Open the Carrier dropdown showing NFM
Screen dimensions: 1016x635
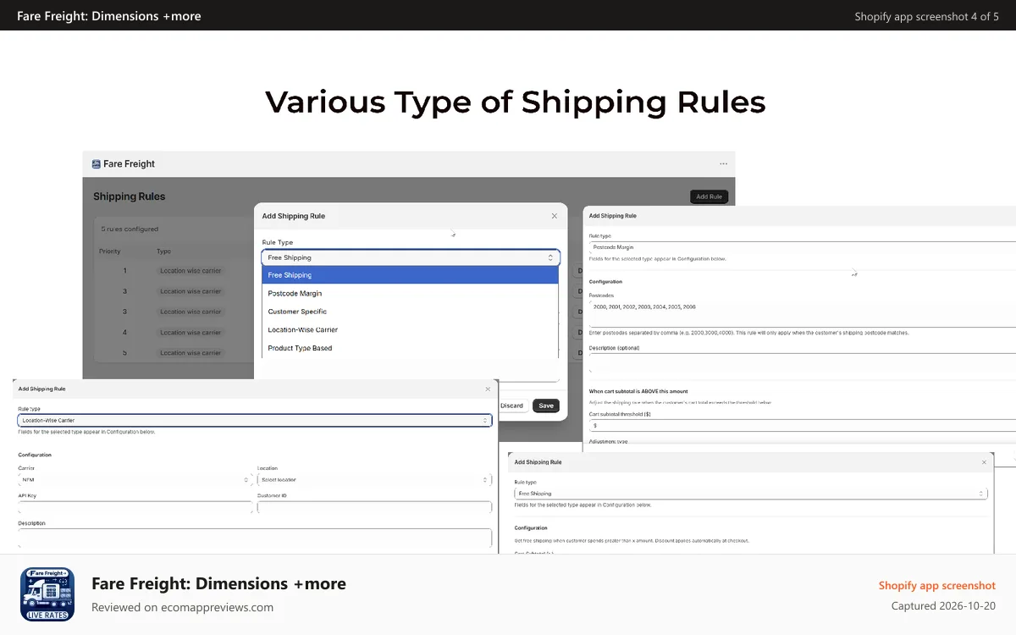pos(135,479)
